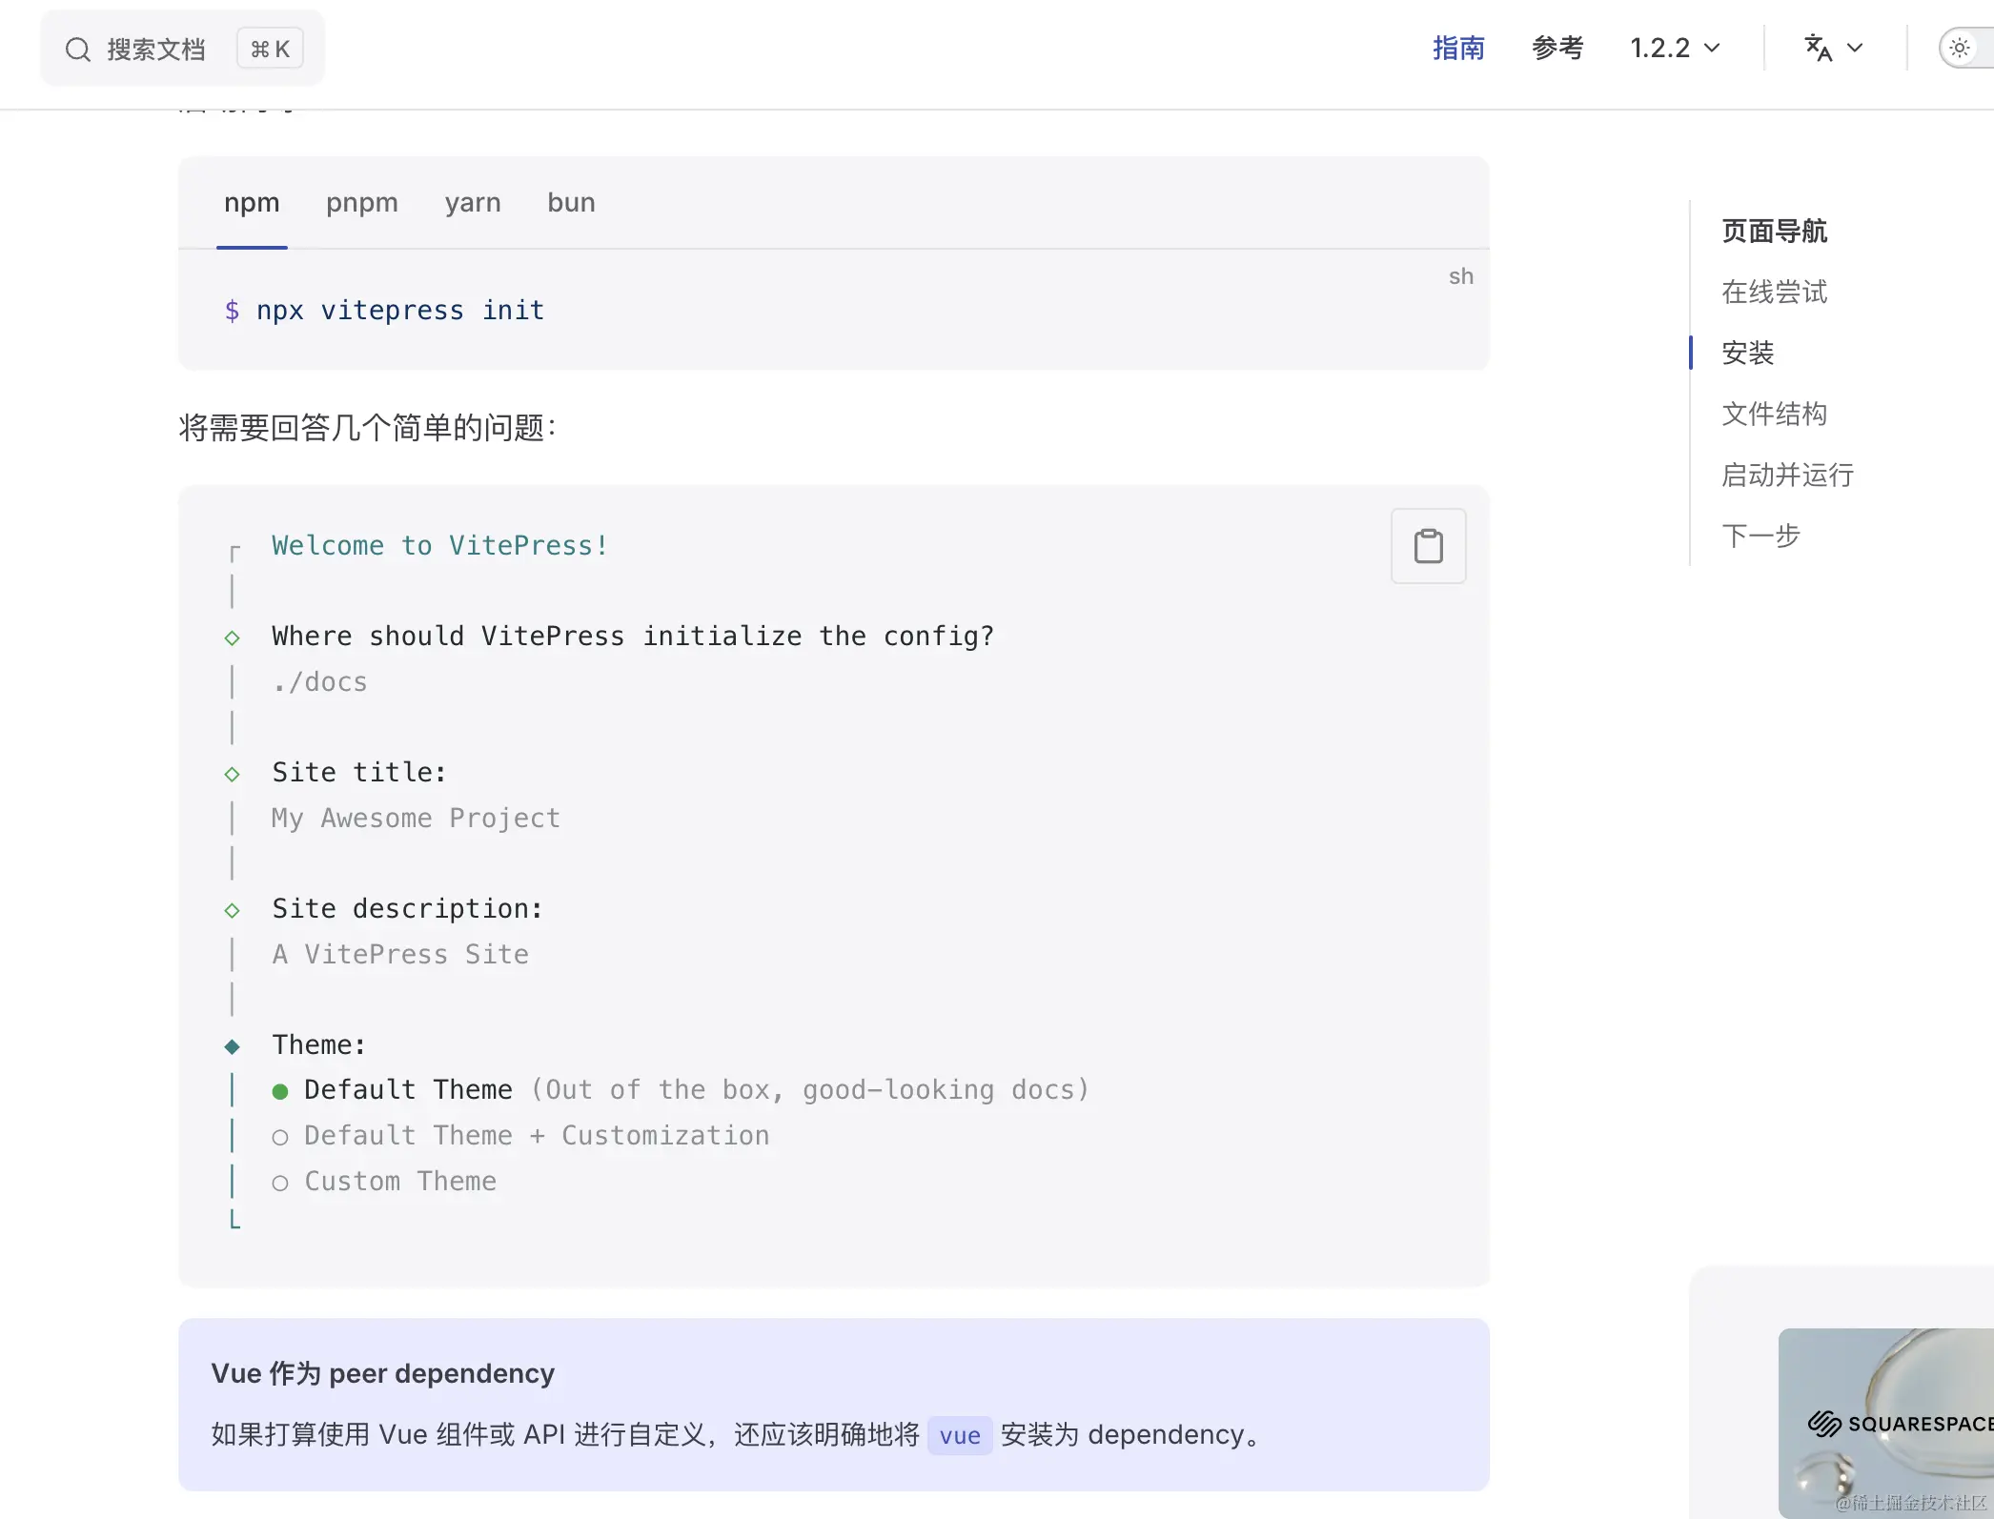The width and height of the screenshot is (1994, 1519).
Task: Jump to 在线尝试 section in outline
Action: [x=1774, y=292]
